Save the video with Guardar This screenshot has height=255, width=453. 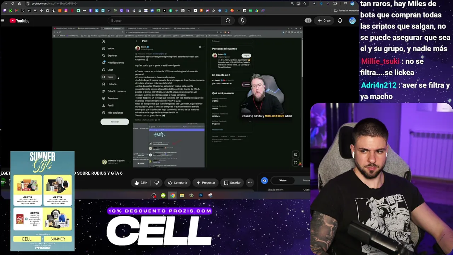[232, 183]
